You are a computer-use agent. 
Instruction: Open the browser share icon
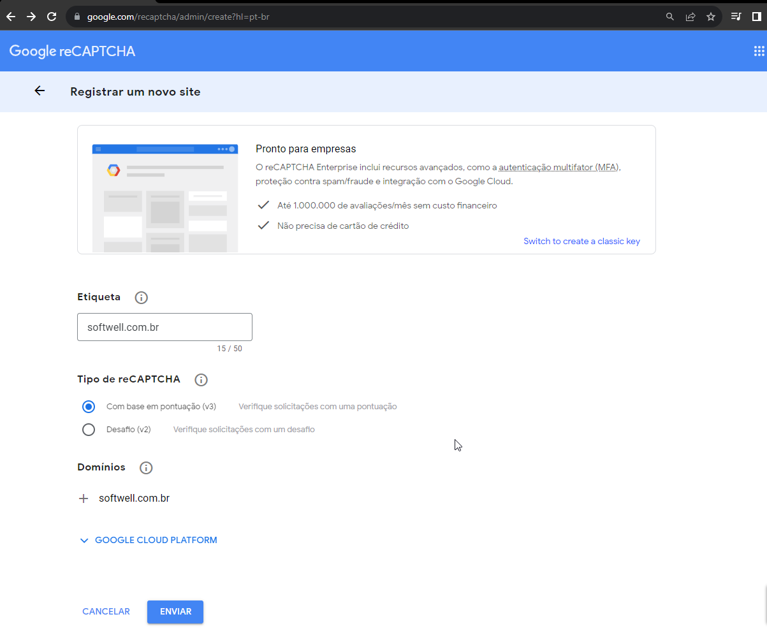pyautogui.click(x=690, y=17)
